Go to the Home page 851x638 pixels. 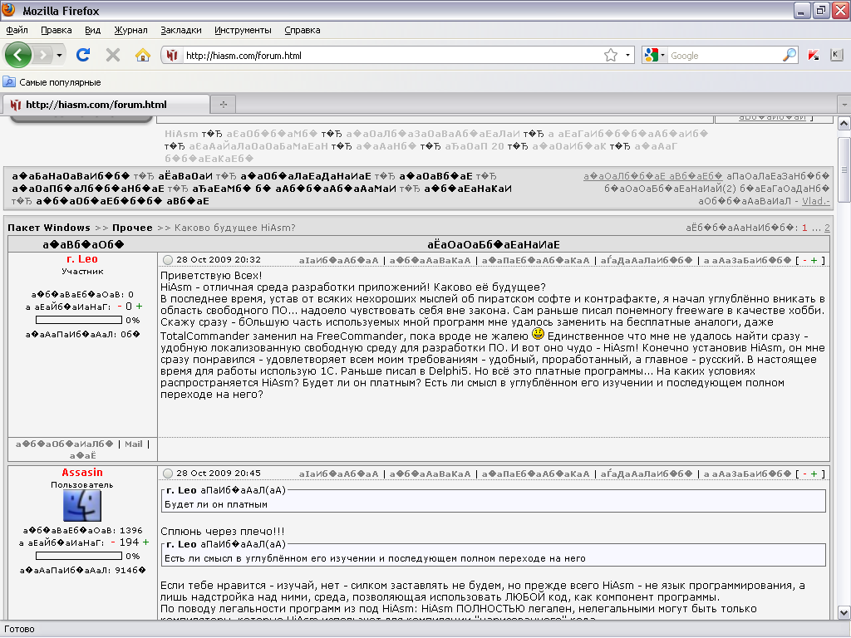point(143,55)
